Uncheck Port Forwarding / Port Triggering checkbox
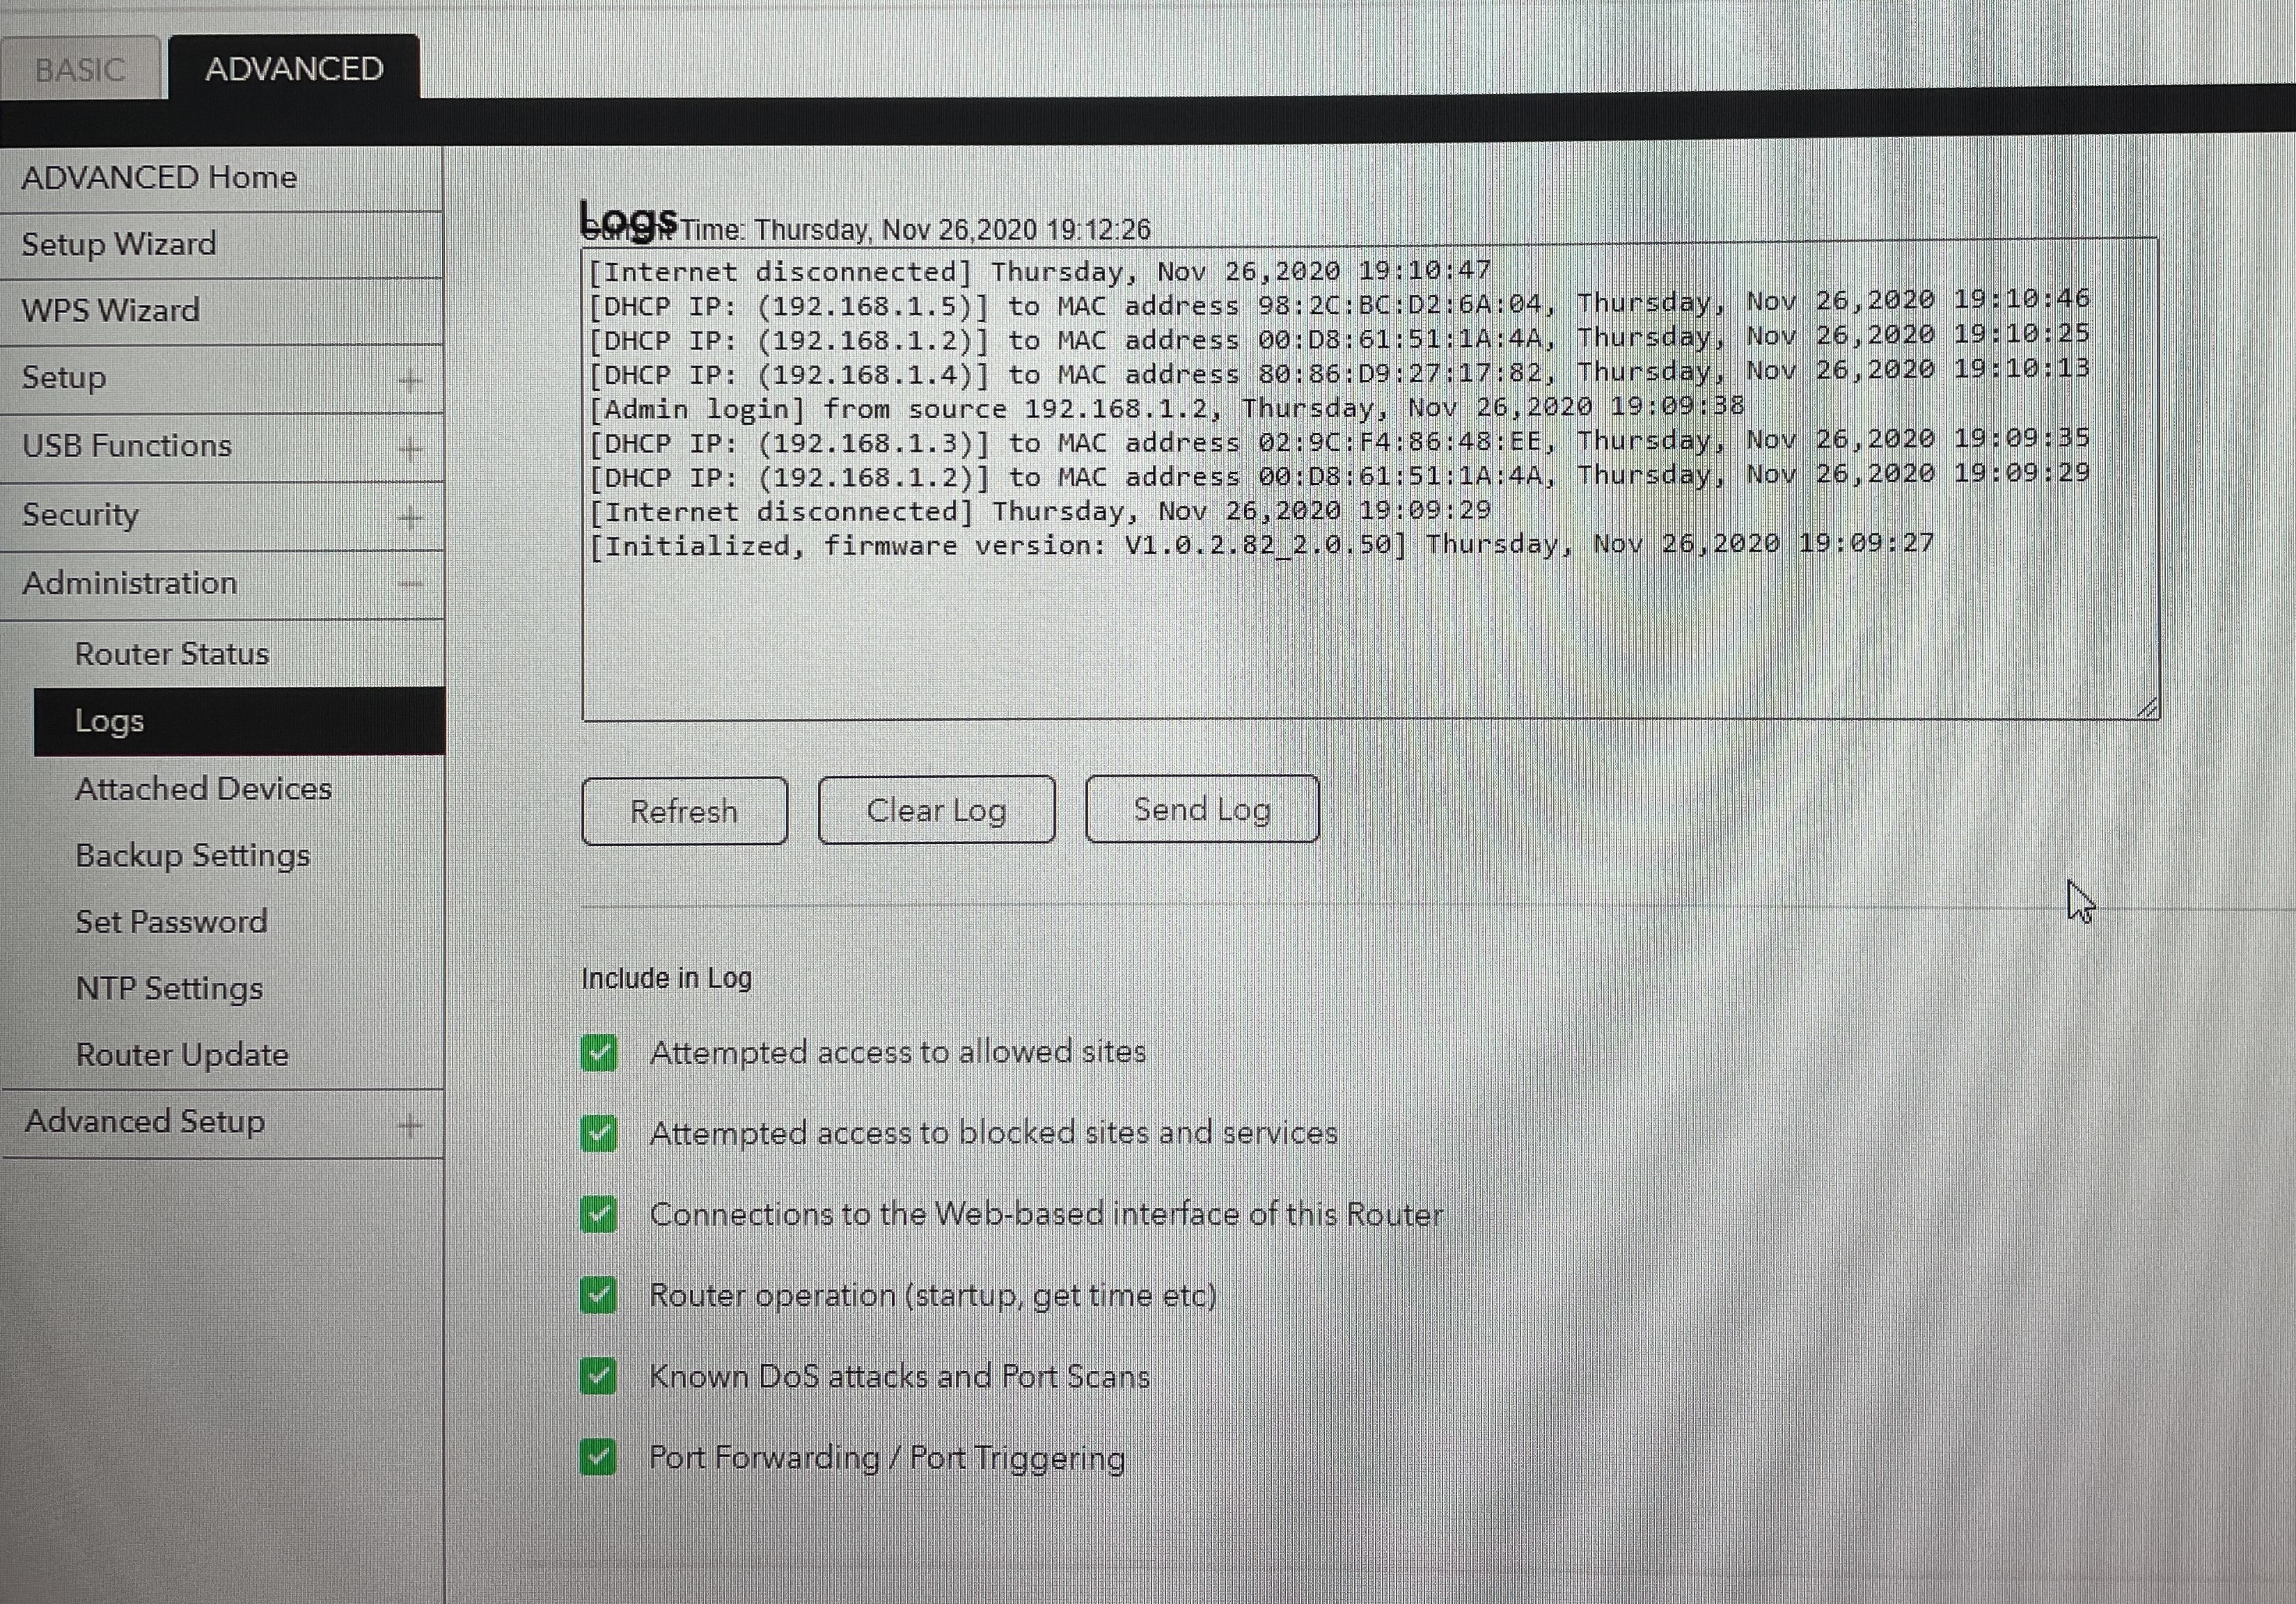 pos(599,1457)
